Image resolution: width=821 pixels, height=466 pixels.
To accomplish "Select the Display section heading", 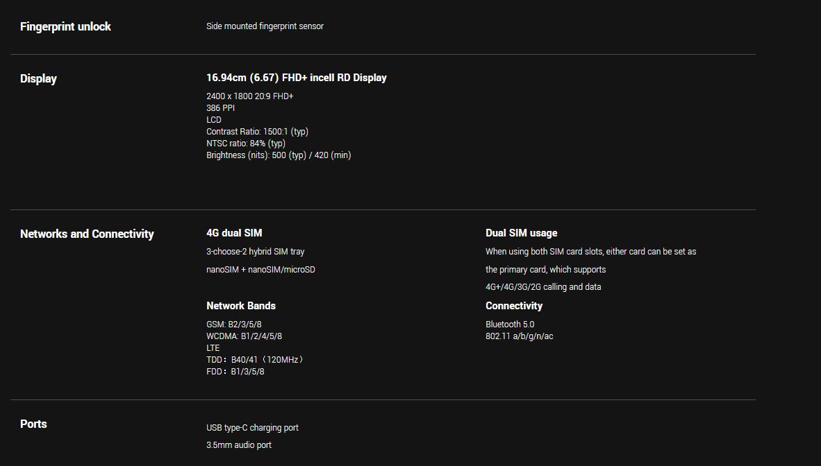I will point(38,78).
